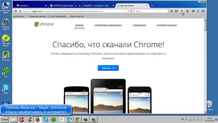Screen dimensions: 218x123
Task: Open the file explorer taskbar icon
Action: click(x=14, y=120)
